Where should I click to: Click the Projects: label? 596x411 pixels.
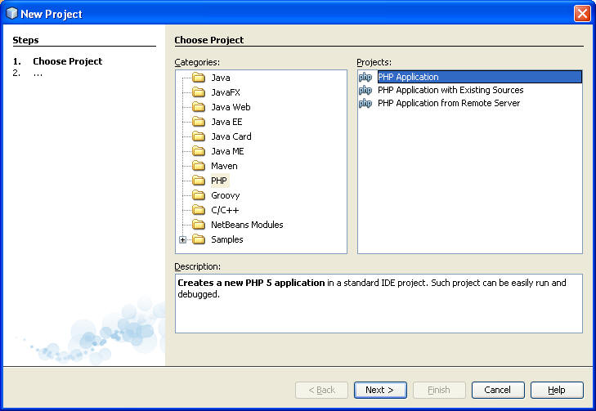(x=374, y=62)
